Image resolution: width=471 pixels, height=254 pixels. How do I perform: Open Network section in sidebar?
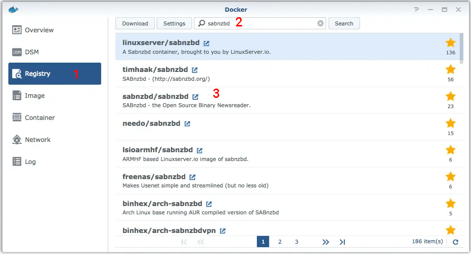point(55,139)
